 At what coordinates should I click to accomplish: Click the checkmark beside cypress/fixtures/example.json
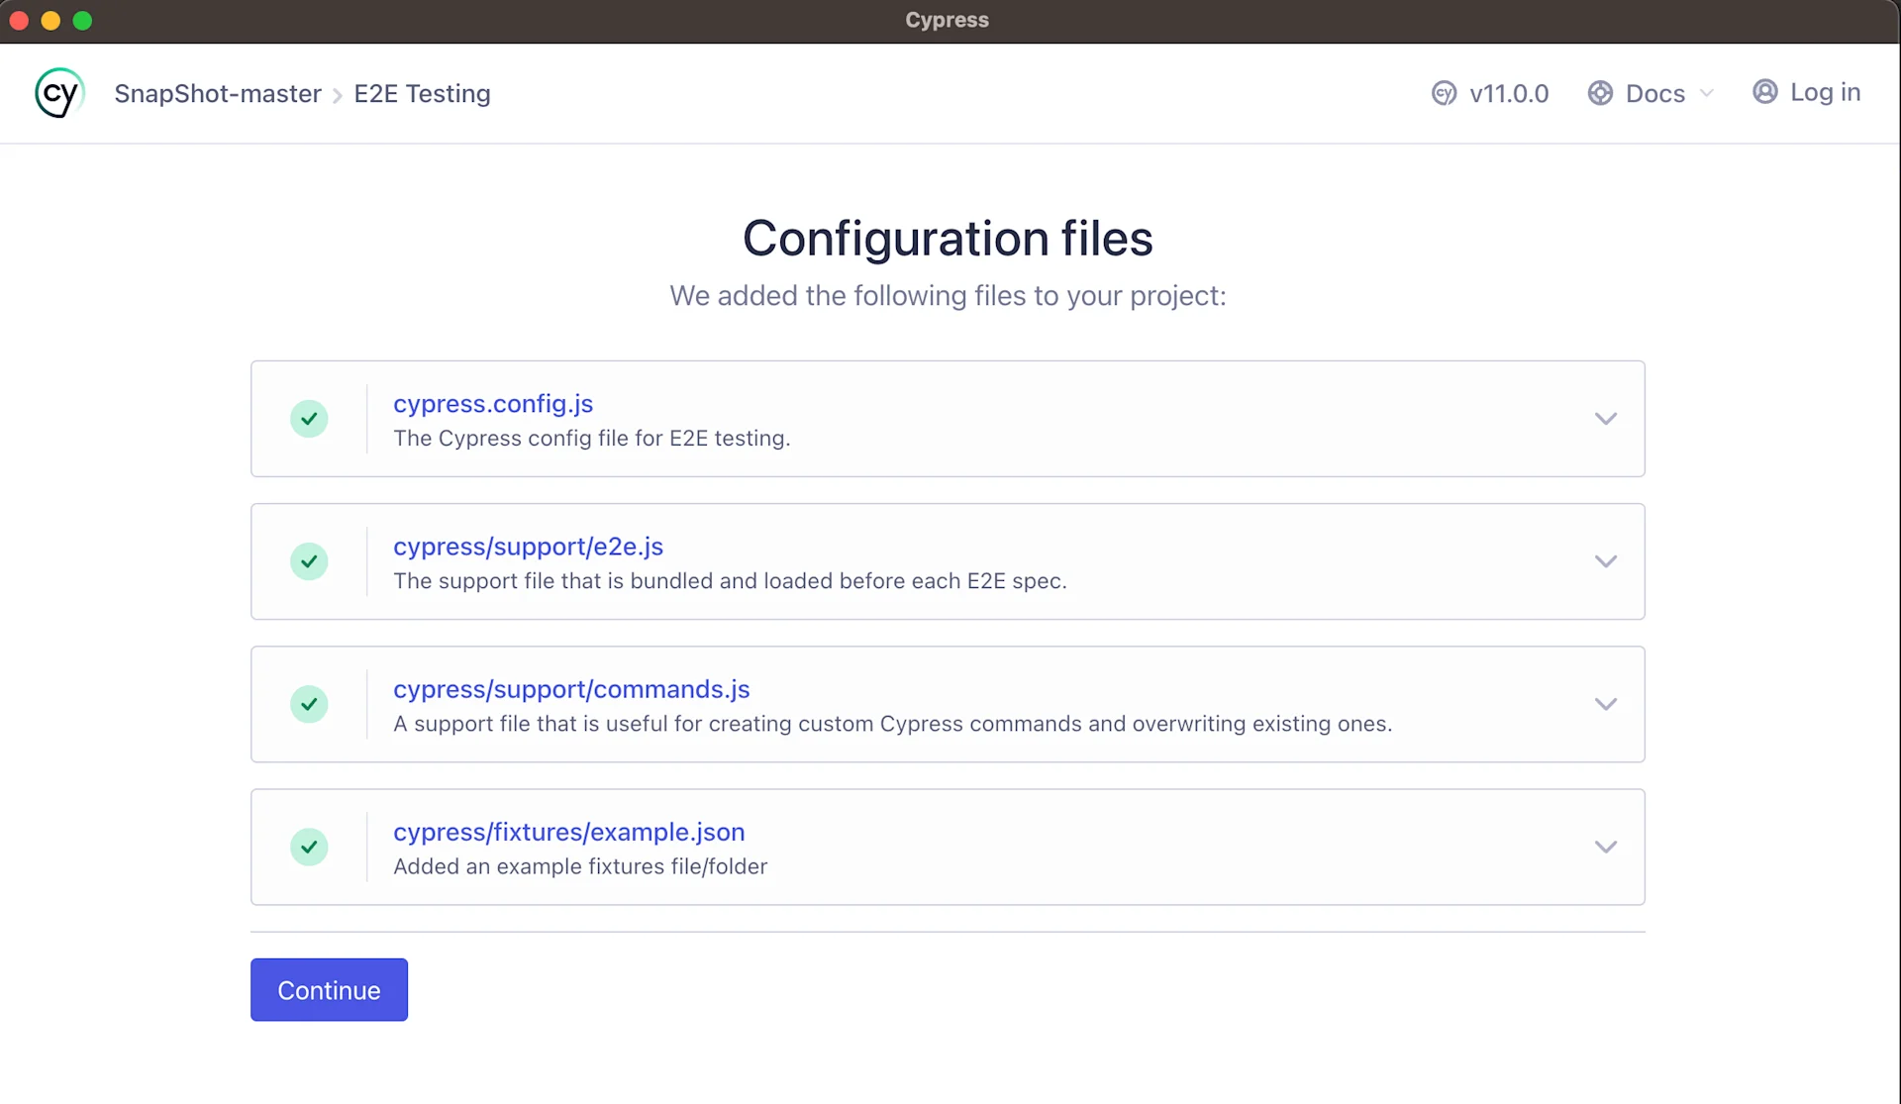click(308, 847)
